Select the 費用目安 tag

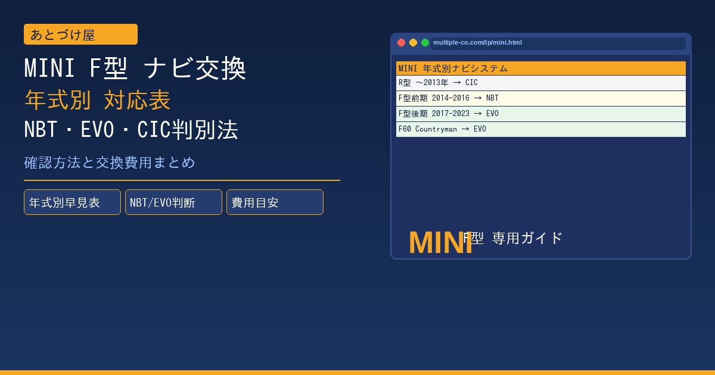click(275, 202)
